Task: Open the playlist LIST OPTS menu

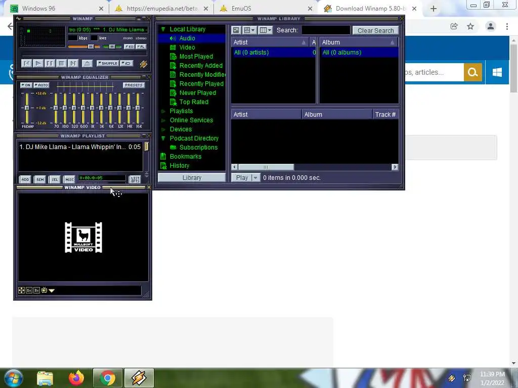Action: pyautogui.click(x=135, y=179)
